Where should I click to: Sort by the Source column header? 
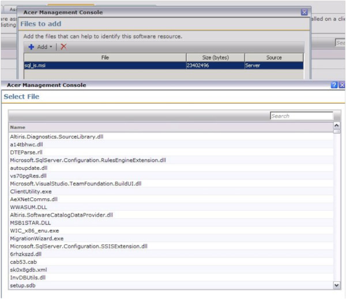(274, 58)
